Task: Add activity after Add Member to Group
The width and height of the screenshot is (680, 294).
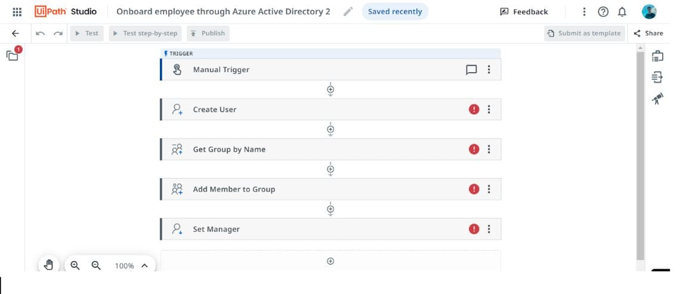Action: [x=330, y=209]
